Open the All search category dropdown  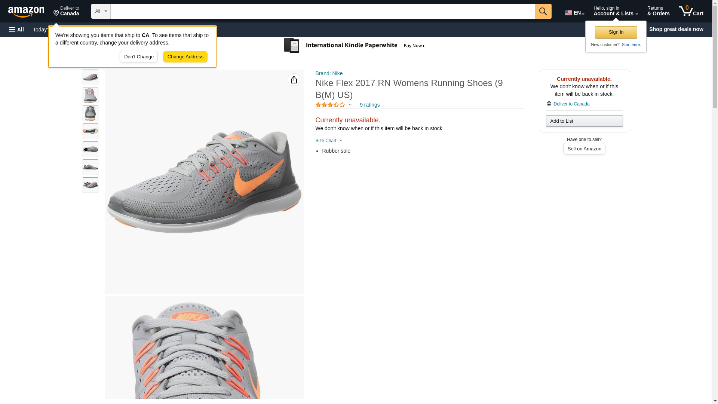point(101,11)
